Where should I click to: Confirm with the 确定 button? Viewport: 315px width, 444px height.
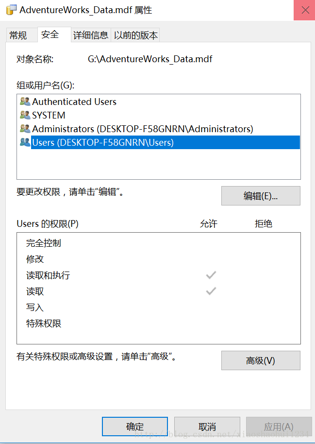135,427
